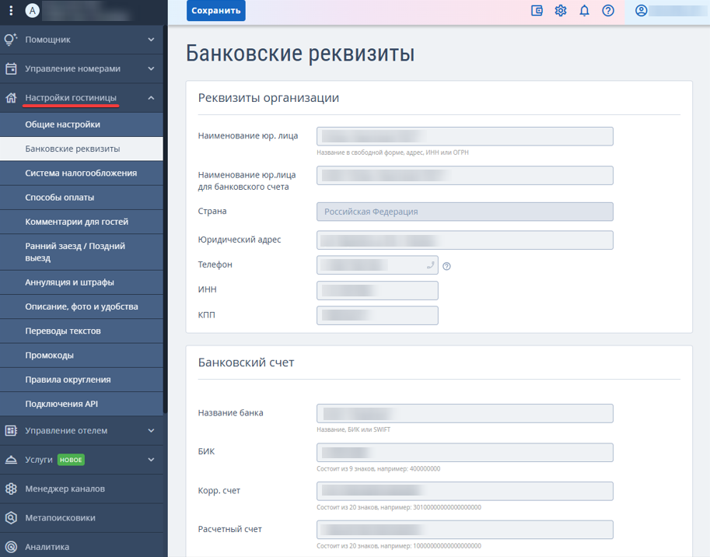Open settings gear icon in header
Screen dimensions: 710x557
pos(561,10)
